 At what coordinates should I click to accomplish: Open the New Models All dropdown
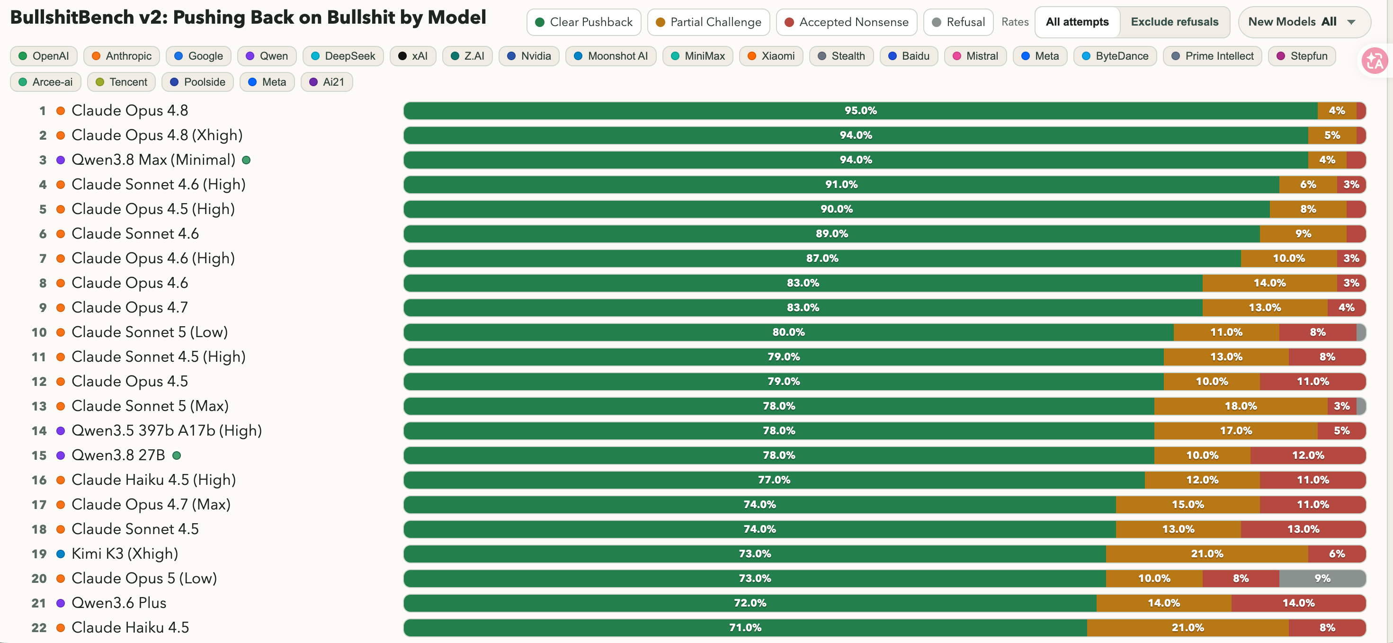pos(1304,22)
